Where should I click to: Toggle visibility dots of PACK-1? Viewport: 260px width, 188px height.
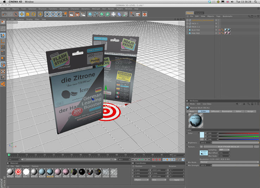pos(218,24)
